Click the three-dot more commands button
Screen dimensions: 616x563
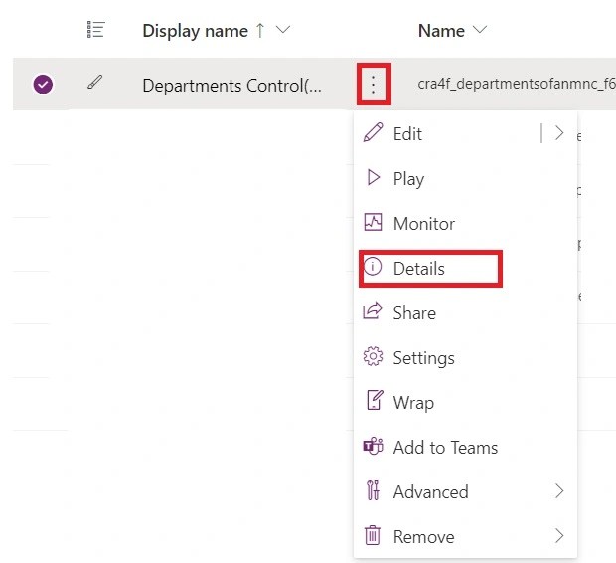374,85
